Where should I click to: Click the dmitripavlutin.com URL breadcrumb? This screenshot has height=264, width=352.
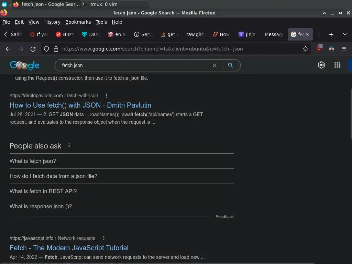click(x=54, y=96)
